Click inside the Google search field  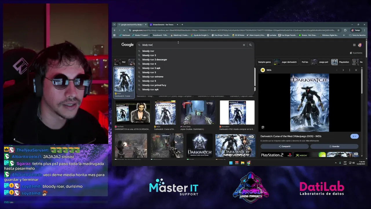(x=191, y=45)
